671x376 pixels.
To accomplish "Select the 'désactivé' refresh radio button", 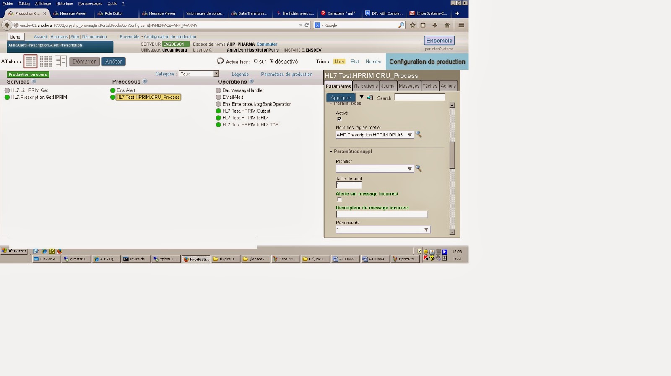I will tap(271, 61).
